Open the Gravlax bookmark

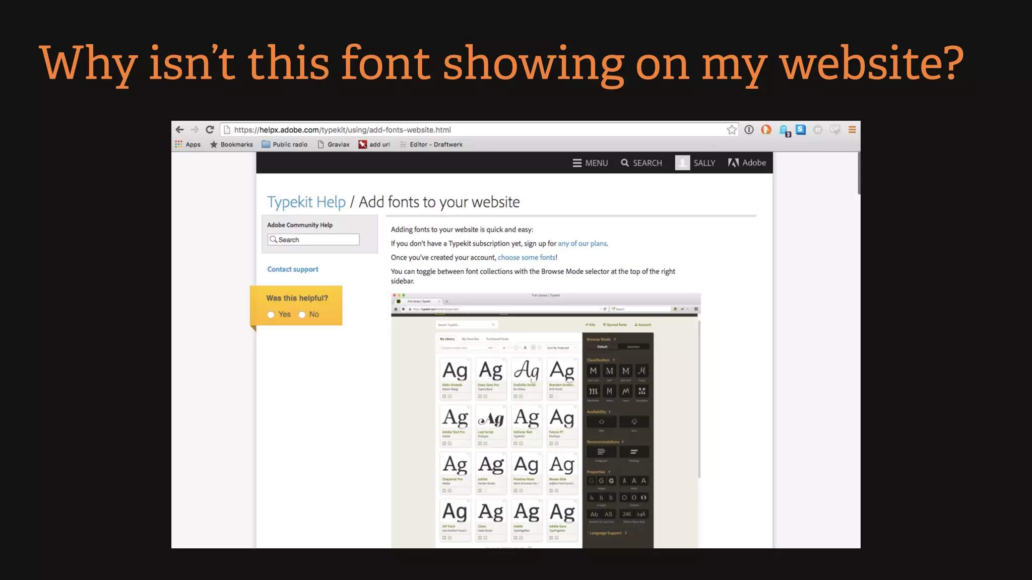(x=333, y=144)
